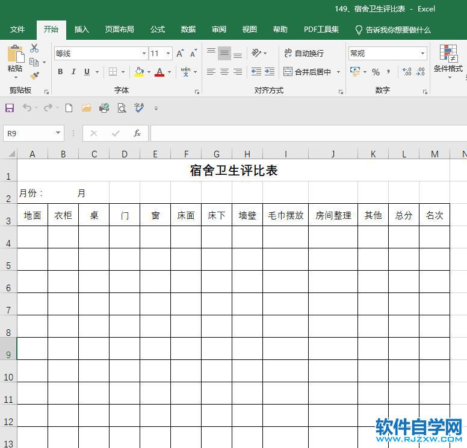The image size is (467, 448).
Task: Click the Paste clipboard icon
Action: (16, 54)
